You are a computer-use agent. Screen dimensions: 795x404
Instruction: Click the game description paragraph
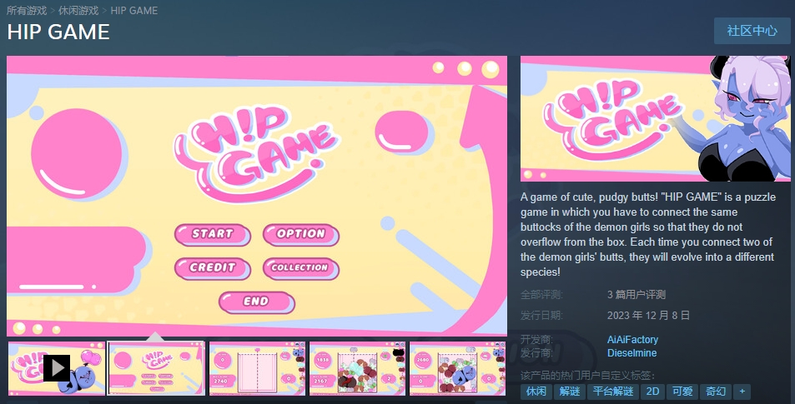tap(648, 234)
